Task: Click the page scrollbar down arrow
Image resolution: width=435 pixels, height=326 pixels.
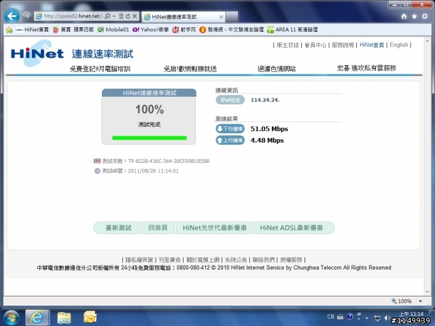Action: (428, 292)
